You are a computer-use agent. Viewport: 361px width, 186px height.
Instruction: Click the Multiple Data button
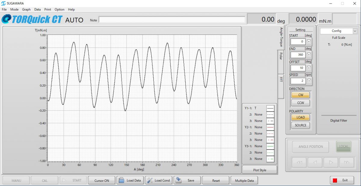[x=244, y=180]
